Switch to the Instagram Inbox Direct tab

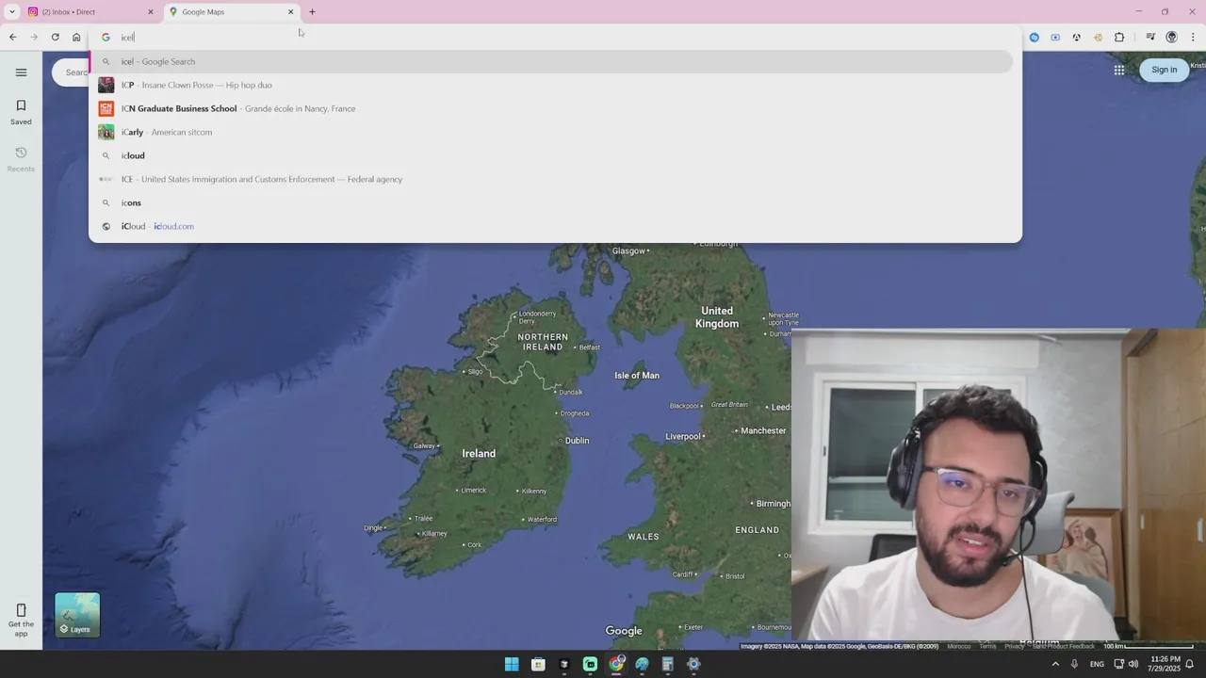[90, 12]
